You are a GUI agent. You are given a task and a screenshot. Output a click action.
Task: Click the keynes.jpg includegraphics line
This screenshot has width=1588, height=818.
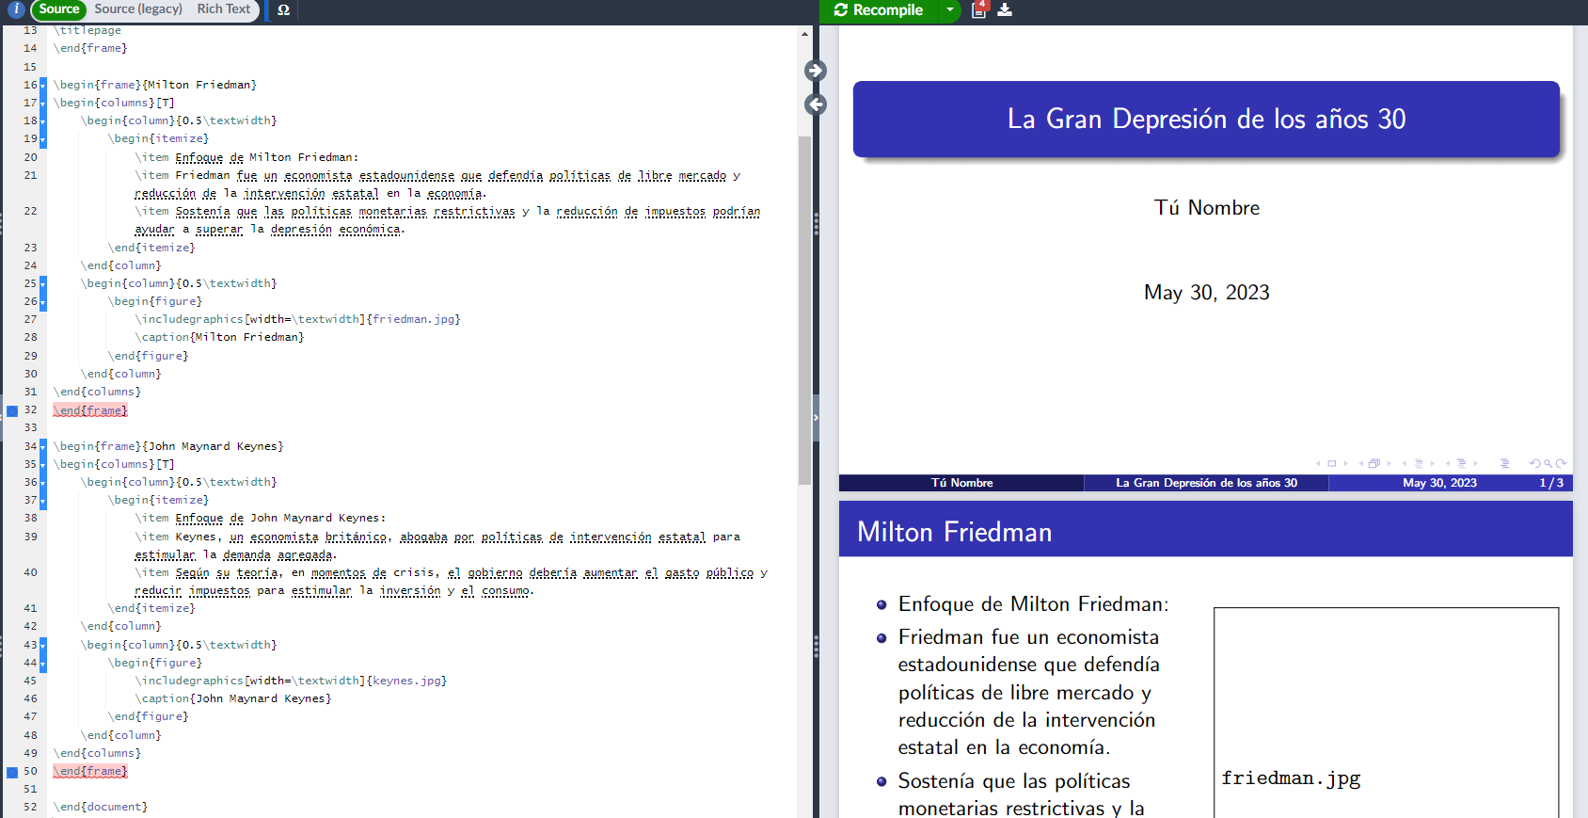pos(291,682)
